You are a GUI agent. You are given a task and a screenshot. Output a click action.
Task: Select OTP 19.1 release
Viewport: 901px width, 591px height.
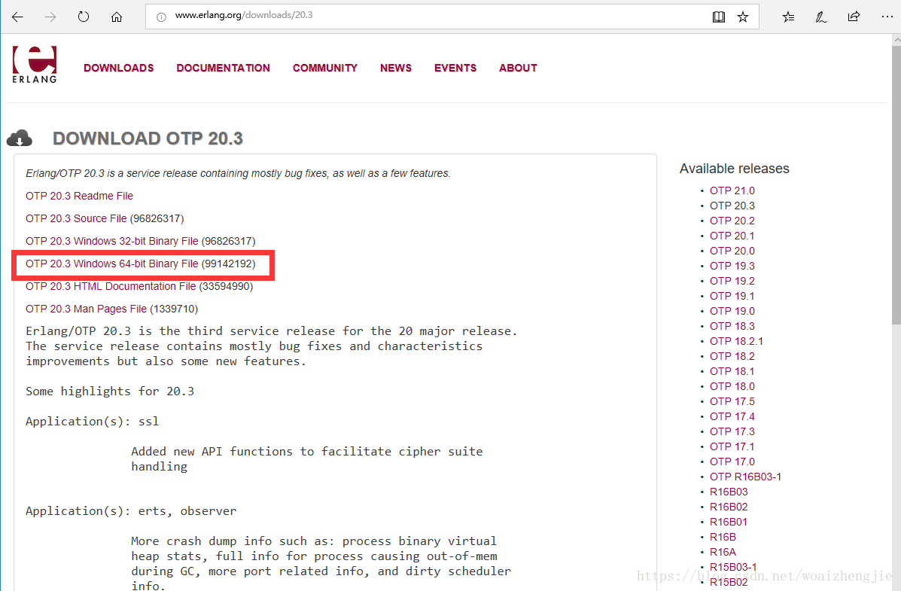tap(732, 295)
